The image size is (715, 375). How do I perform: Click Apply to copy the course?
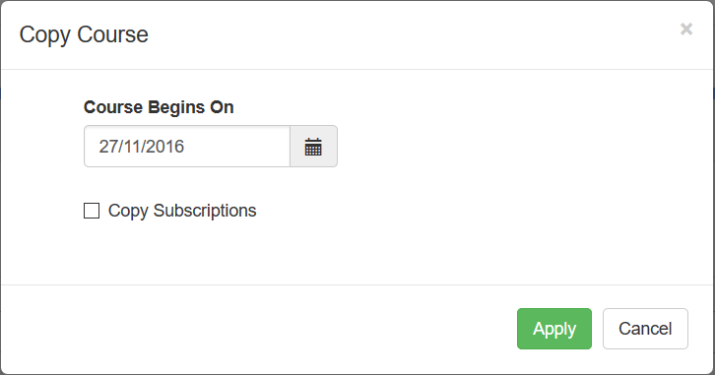[554, 329]
